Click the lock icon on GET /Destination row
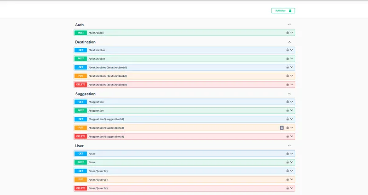The image size is (368, 195). (x=287, y=50)
